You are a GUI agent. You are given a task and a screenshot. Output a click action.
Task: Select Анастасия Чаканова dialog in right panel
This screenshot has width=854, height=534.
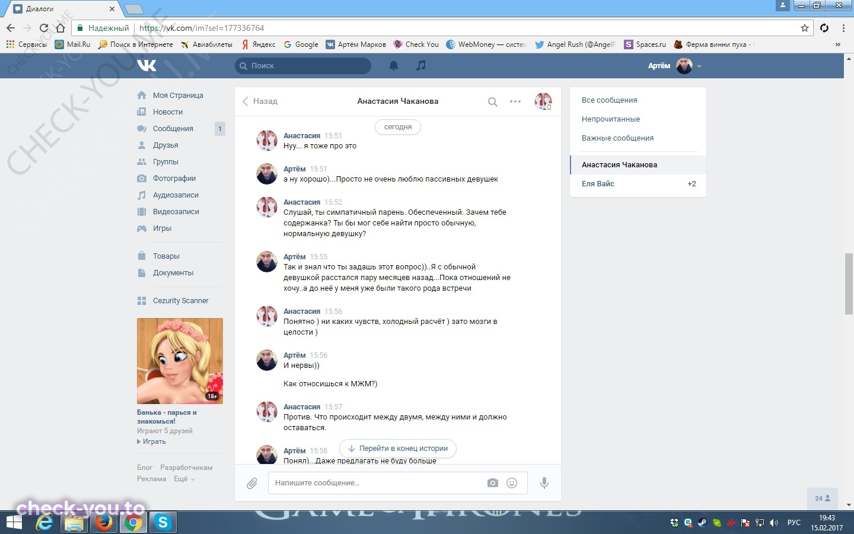[638, 164]
